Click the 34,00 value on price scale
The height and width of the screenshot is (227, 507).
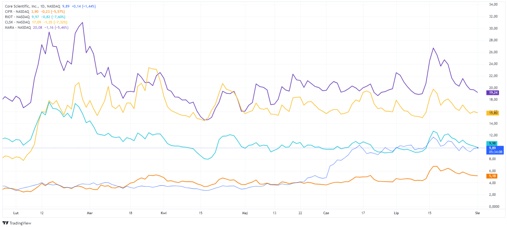(x=493, y=4)
